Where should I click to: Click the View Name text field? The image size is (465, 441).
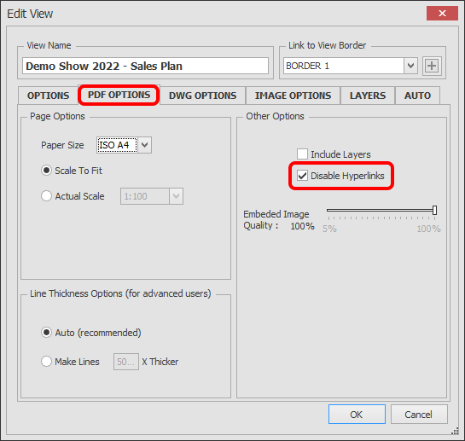pos(145,66)
